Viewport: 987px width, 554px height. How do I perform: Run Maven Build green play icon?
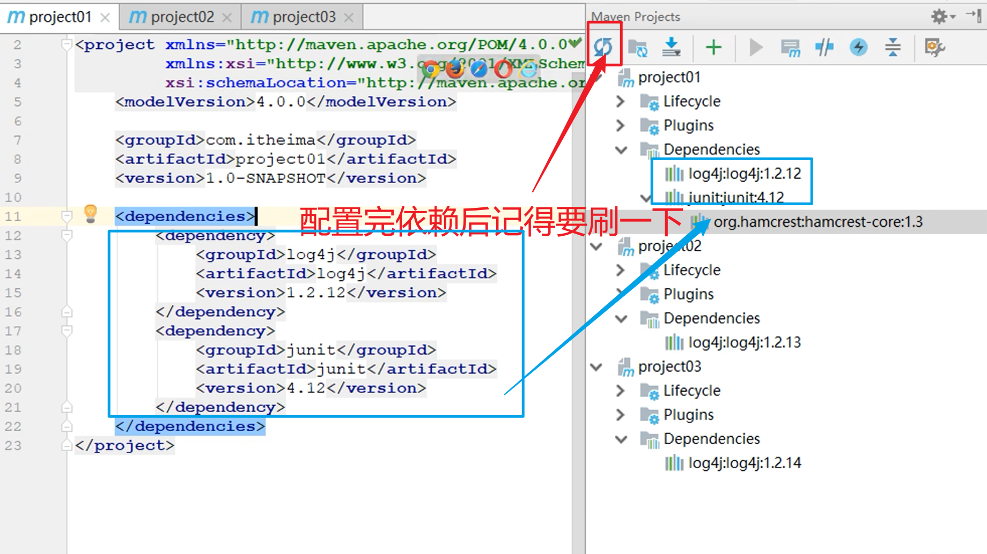tap(756, 47)
